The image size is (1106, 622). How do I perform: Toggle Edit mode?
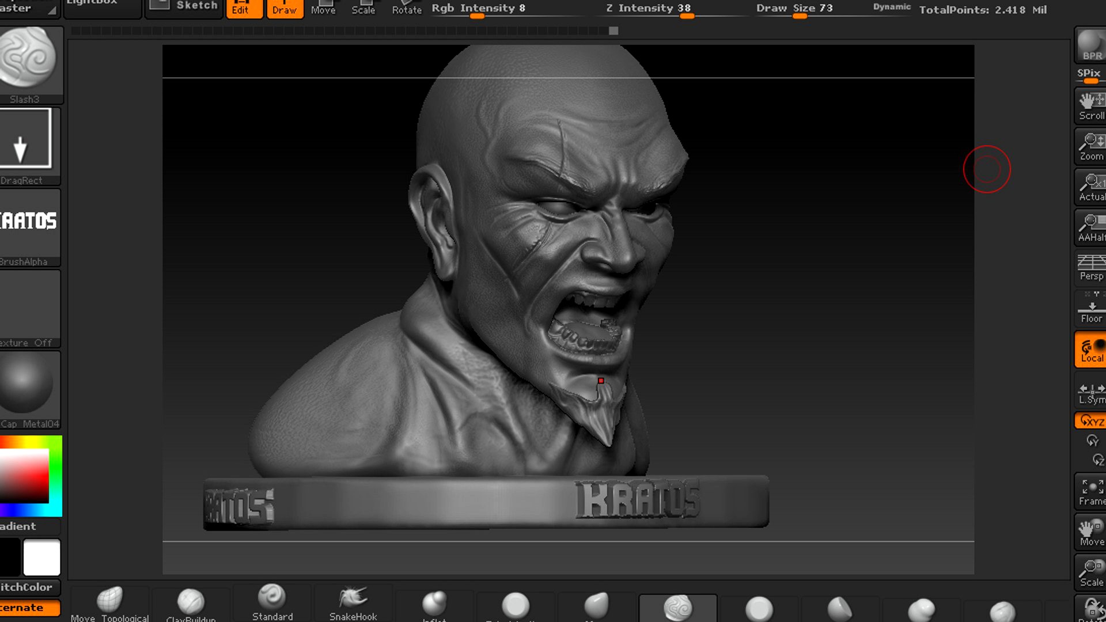[244, 8]
